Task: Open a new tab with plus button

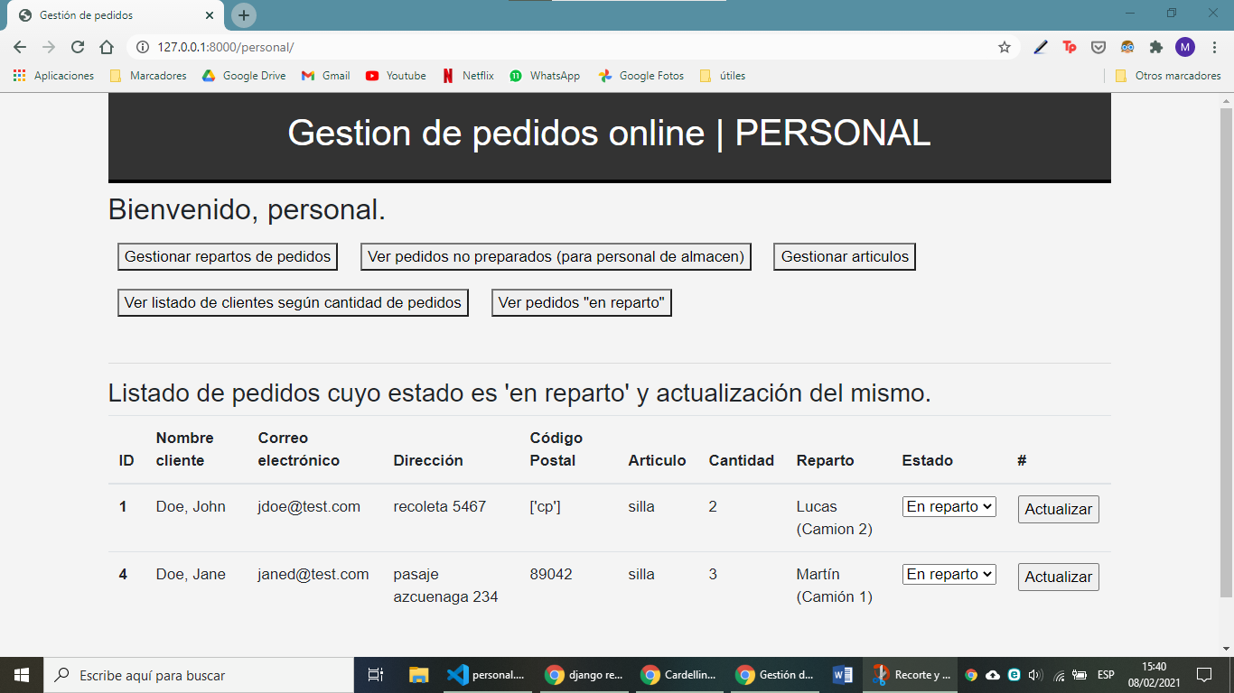Action: pyautogui.click(x=244, y=15)
